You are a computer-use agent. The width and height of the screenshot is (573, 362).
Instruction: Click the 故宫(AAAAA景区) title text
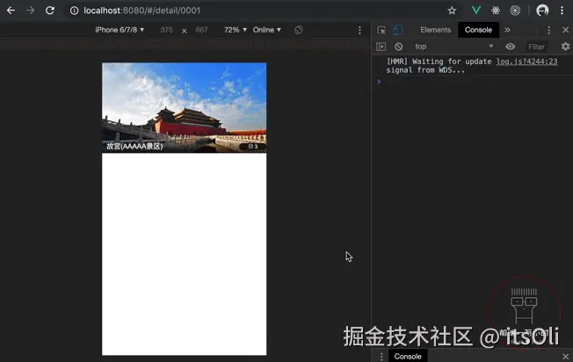pyautogui.click(x=134, y=146)
